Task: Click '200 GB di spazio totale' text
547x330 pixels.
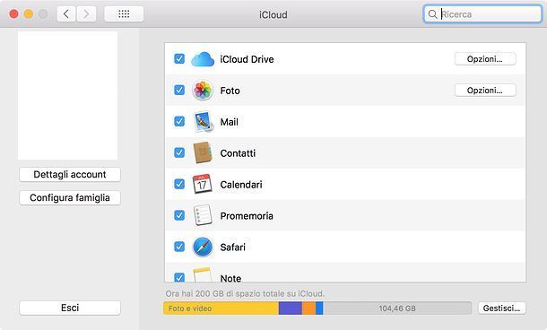Action: tap(240, 294)
